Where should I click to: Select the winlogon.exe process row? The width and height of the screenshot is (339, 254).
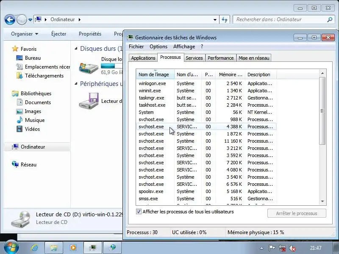click(206, 83)
